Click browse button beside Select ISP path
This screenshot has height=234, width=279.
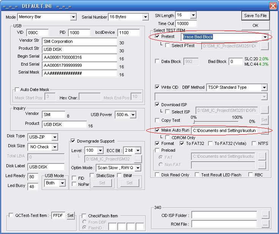(265, 110)
